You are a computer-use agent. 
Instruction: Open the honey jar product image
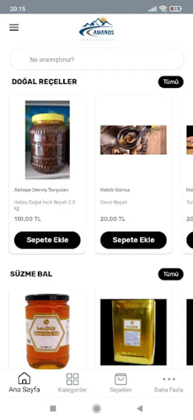(47, 332)
